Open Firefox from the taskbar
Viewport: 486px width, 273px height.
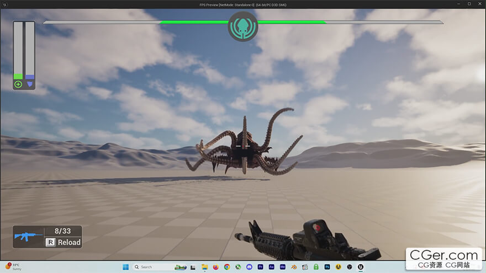[x=215, y=267]
